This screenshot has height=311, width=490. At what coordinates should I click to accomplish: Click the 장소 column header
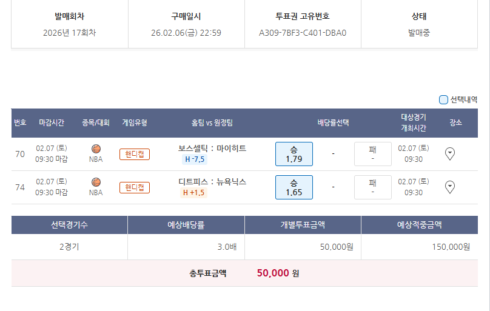(x=455, y=122)
